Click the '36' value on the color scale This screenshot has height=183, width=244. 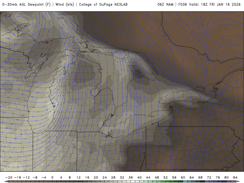tap(131, 178)
